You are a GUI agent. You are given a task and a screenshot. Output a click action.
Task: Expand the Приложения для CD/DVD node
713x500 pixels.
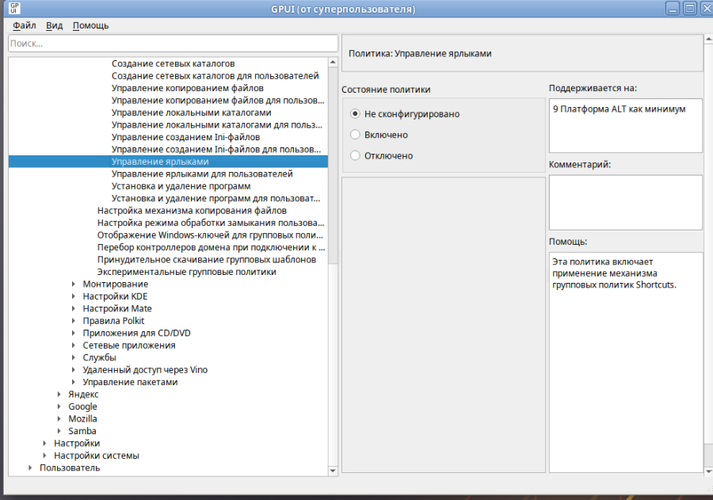tap(73, 334)
